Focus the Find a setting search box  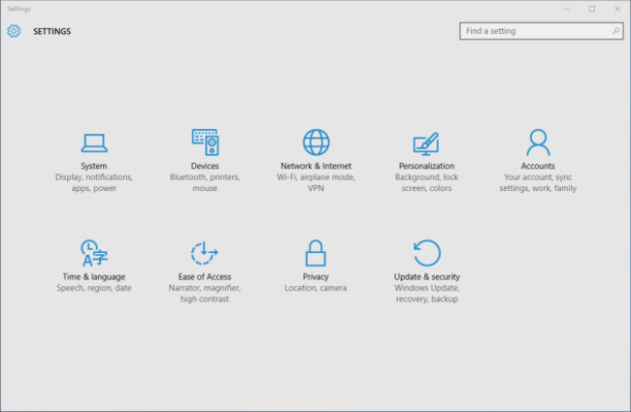(542, 31)
